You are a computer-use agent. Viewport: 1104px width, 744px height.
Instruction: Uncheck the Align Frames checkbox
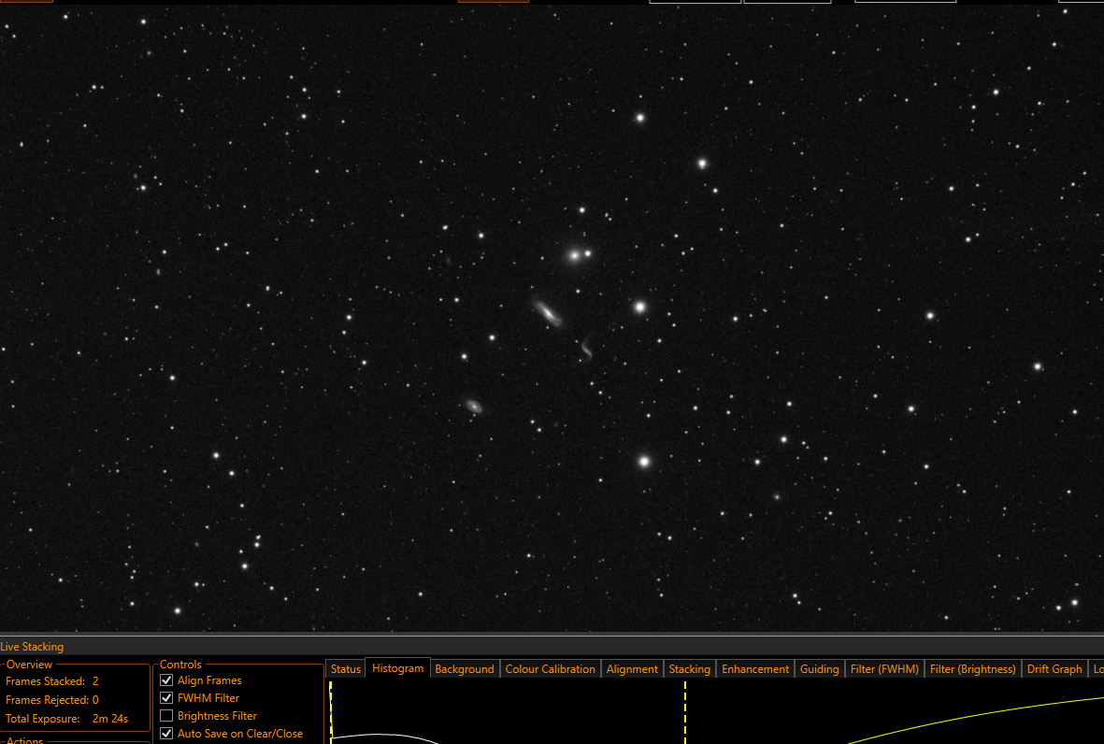point(167,680)
